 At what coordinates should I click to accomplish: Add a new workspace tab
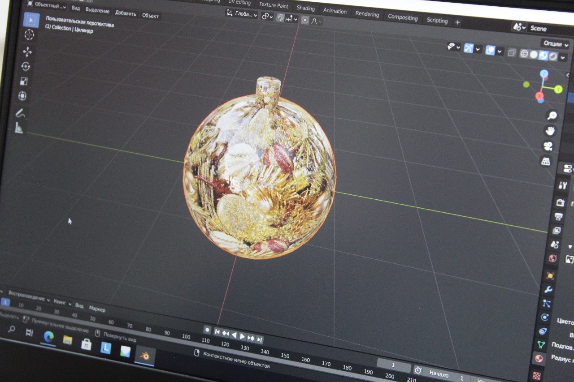click(457, 22)
